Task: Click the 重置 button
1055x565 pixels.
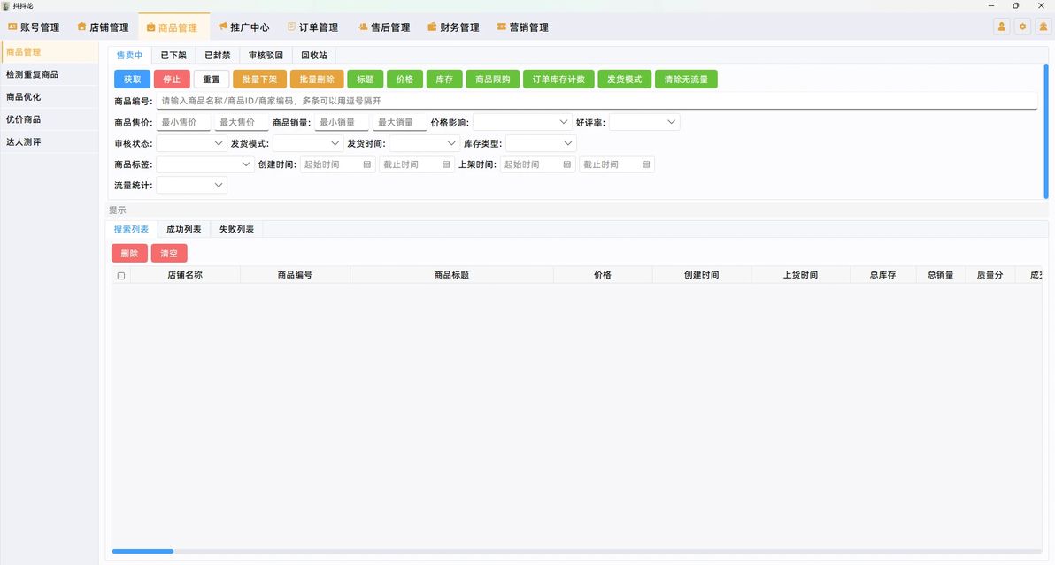Action: pos(212,80)
